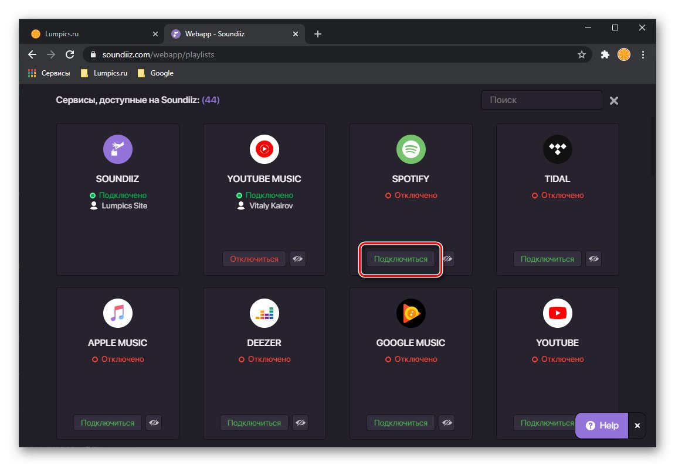
Task: Click the Lumpics Site account name
Action: tap(124, 205)
